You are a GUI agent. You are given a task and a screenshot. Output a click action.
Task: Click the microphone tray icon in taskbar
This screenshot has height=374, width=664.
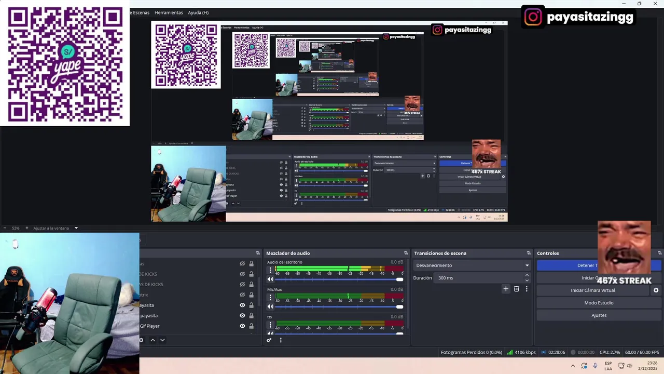tap(595, 366)
